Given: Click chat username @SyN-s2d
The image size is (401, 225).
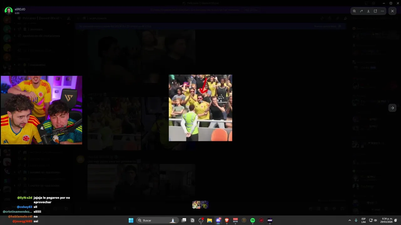Looking at the screenshot, I should click(24, 198).
